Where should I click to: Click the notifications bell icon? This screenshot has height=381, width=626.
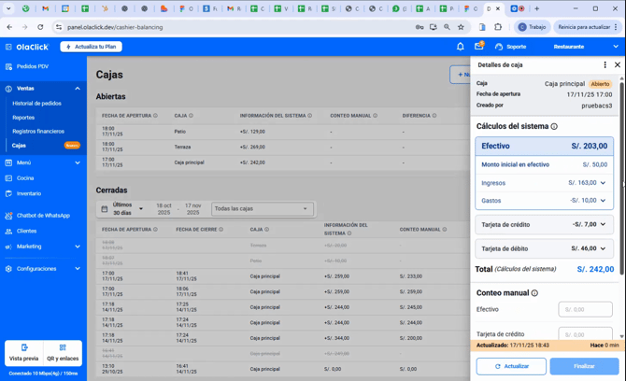461,47
